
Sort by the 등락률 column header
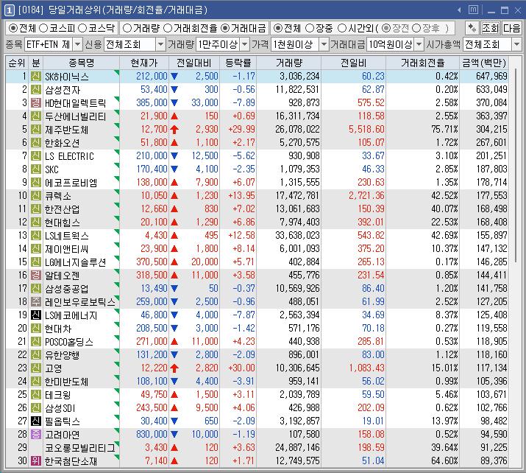click(x=238, y=63)
